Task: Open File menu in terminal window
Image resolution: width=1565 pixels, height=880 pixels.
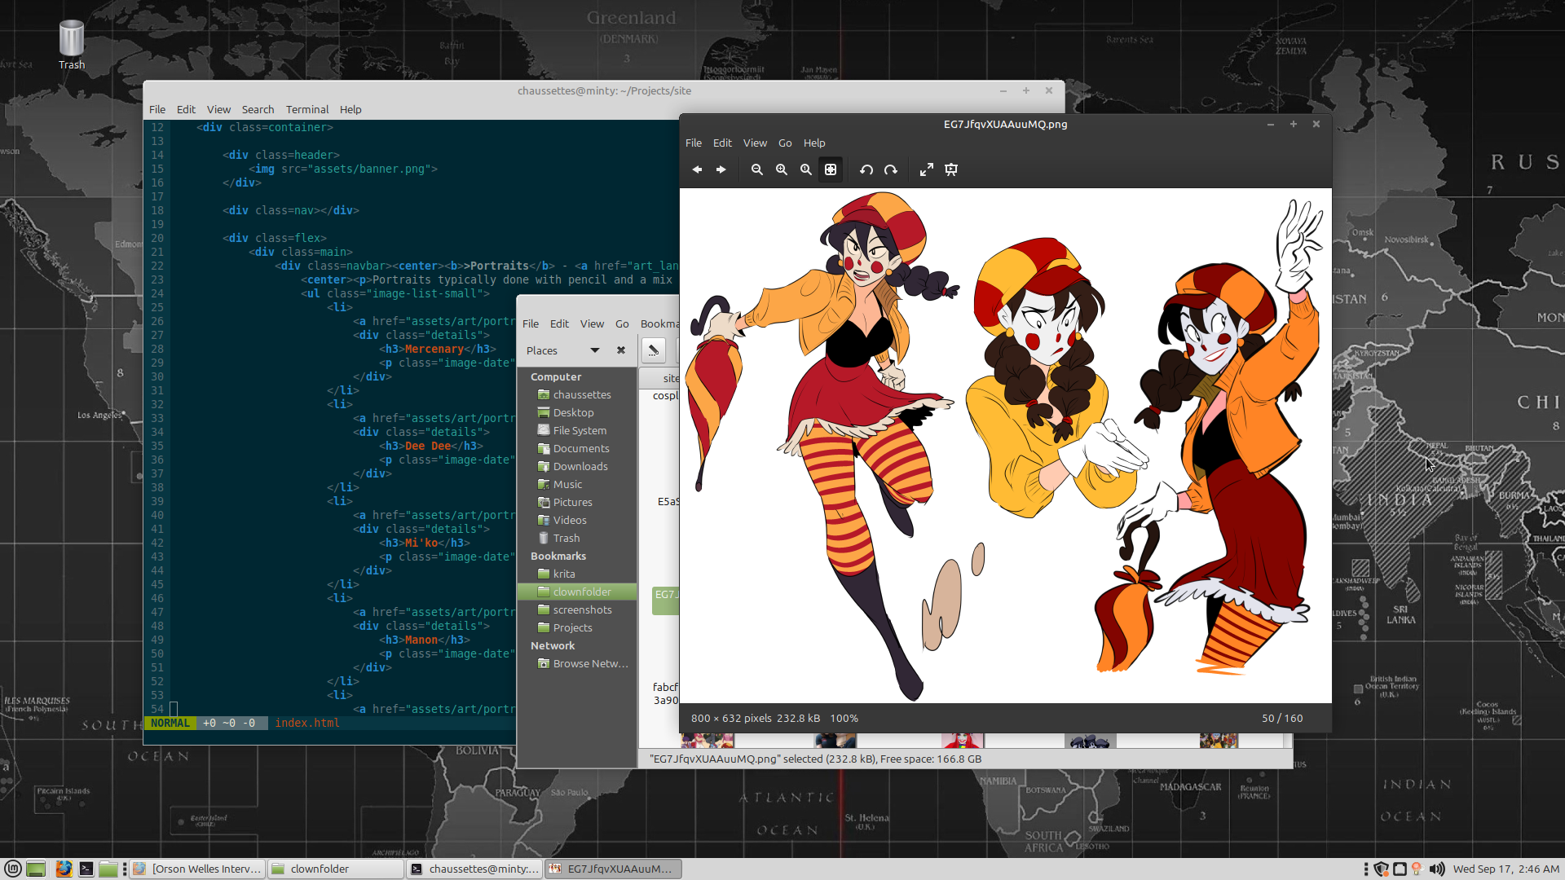Action: pyautogui.click(x=157, y=109)
